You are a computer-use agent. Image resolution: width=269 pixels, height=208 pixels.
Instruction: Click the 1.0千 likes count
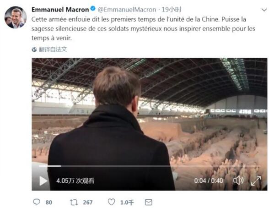[x=127, y=203]
